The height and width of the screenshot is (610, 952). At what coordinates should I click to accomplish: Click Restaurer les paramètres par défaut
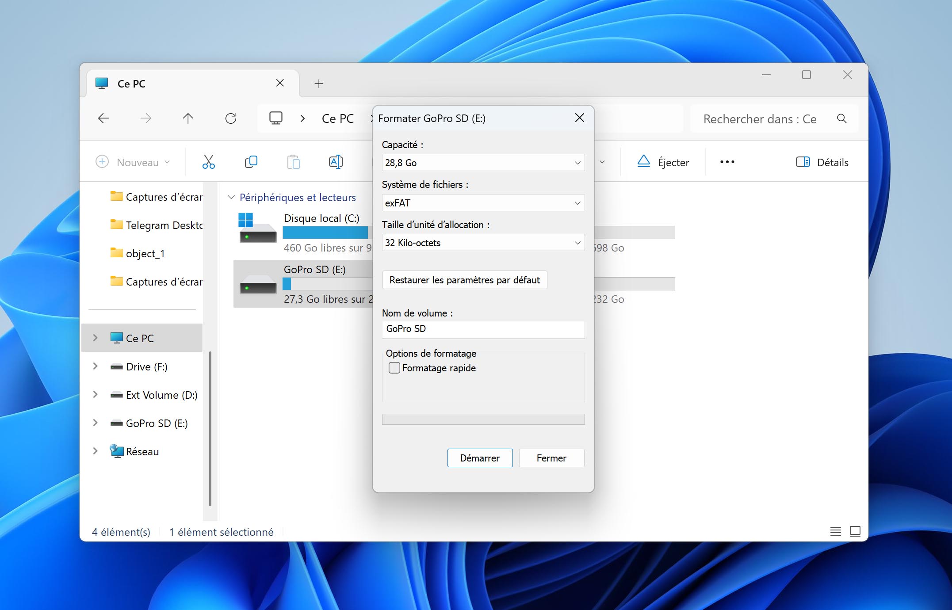[x=465, y=280]
